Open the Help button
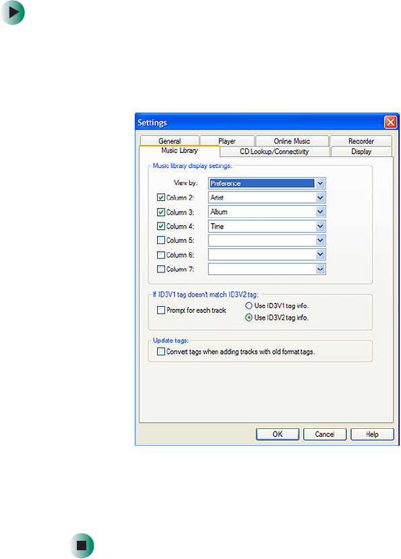401x559 pixels. tap(372, 434)
